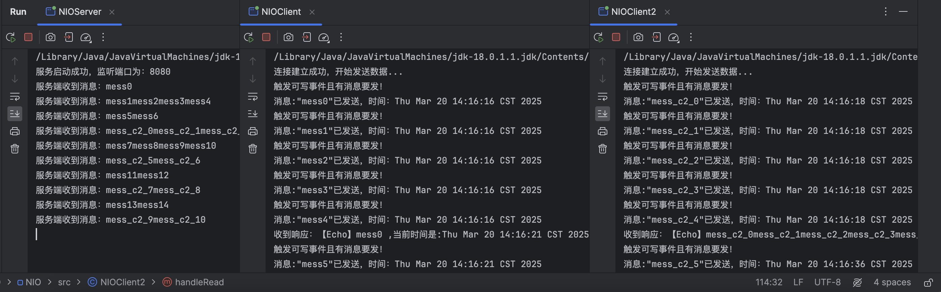Close the NIOServer run tab
The image size is (941, 292).
[x=112, y=12]
